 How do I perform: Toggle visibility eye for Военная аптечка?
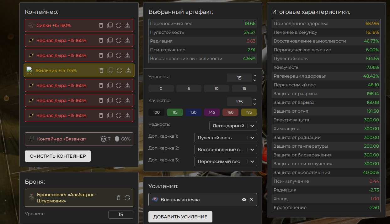(x=244, y=200)
